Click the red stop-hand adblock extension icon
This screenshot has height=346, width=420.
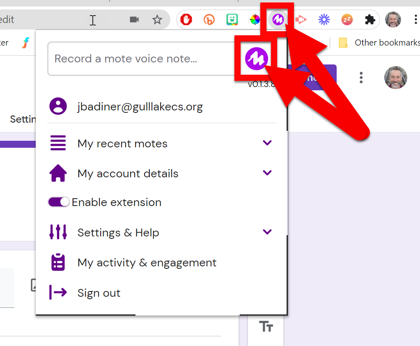pos(186,20)
